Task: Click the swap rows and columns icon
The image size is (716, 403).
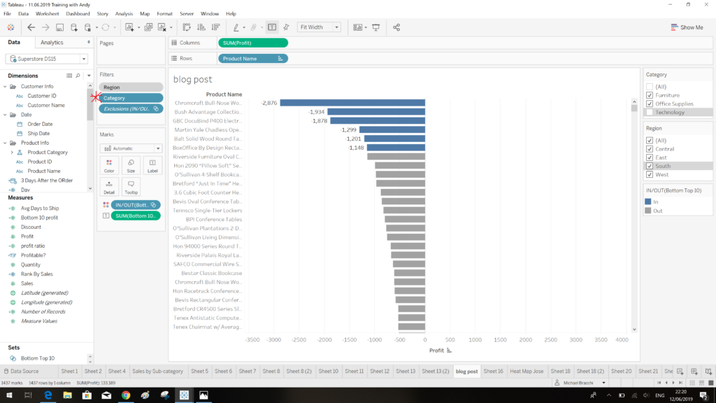Action: pyautogui.click(x=187, y=27)
